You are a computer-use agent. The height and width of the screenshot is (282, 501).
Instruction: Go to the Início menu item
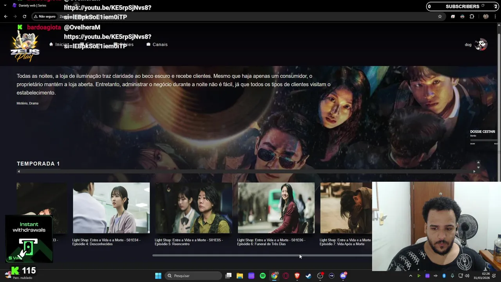tap(59, 44)
